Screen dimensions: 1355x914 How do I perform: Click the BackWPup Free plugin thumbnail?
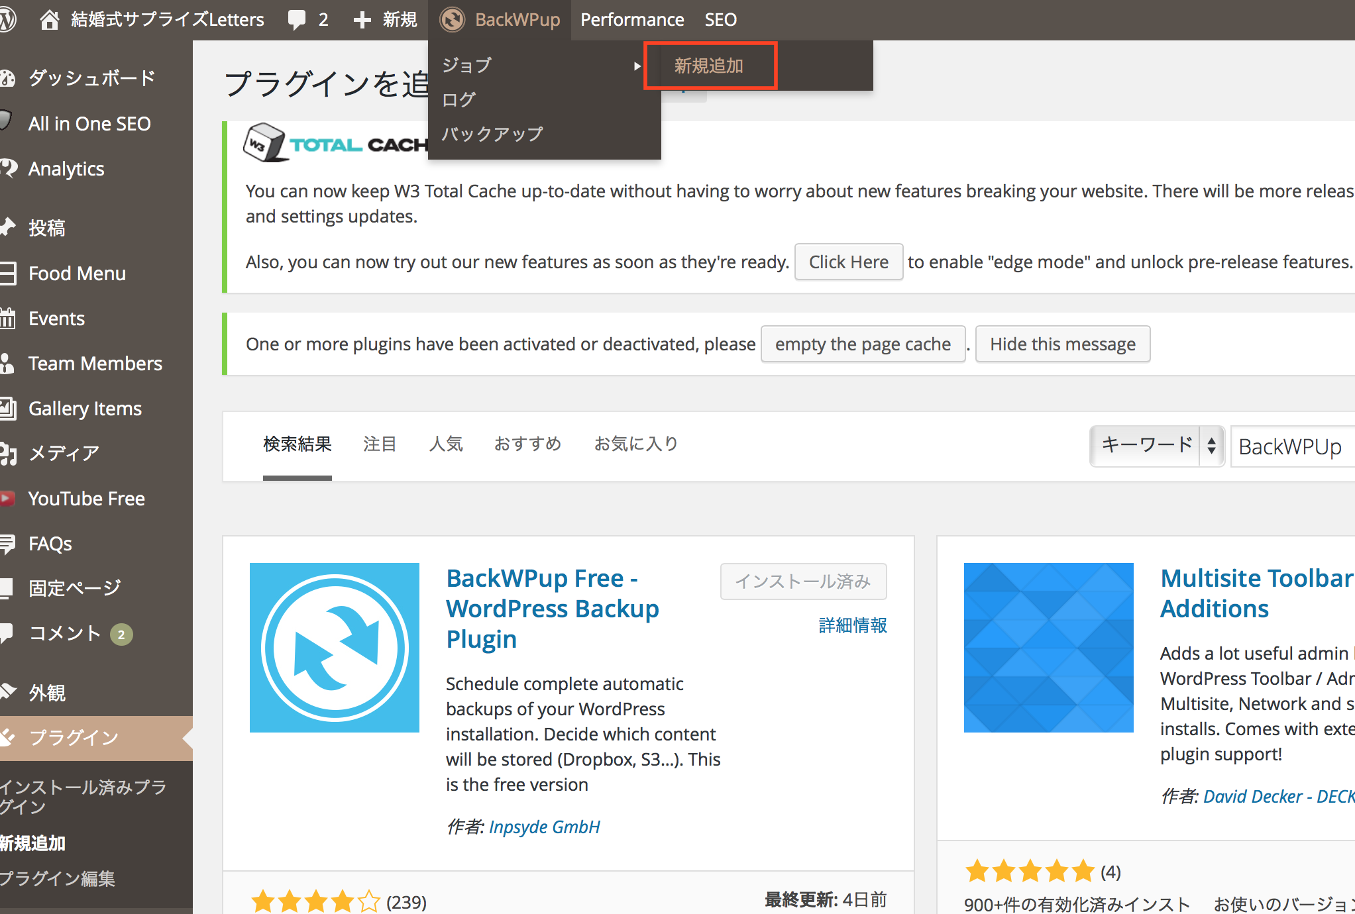[335, 648]
